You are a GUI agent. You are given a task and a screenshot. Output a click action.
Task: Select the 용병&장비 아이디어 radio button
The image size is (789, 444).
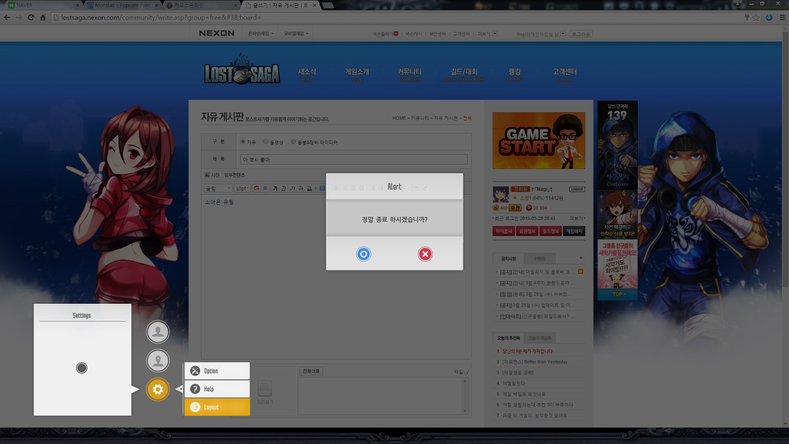pyautogui.click(x=293, y=141)
